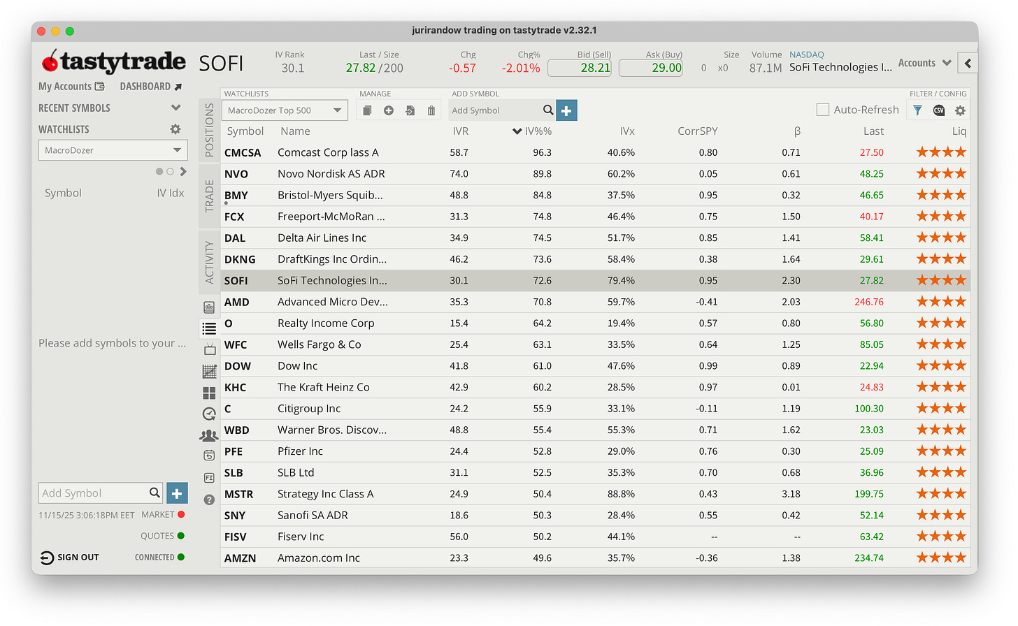The width and height of the screenshot is (1018, 626).
Task: Open the MacroDozer sidebar watchlist dropdown
Action: [x=113, y=150]
